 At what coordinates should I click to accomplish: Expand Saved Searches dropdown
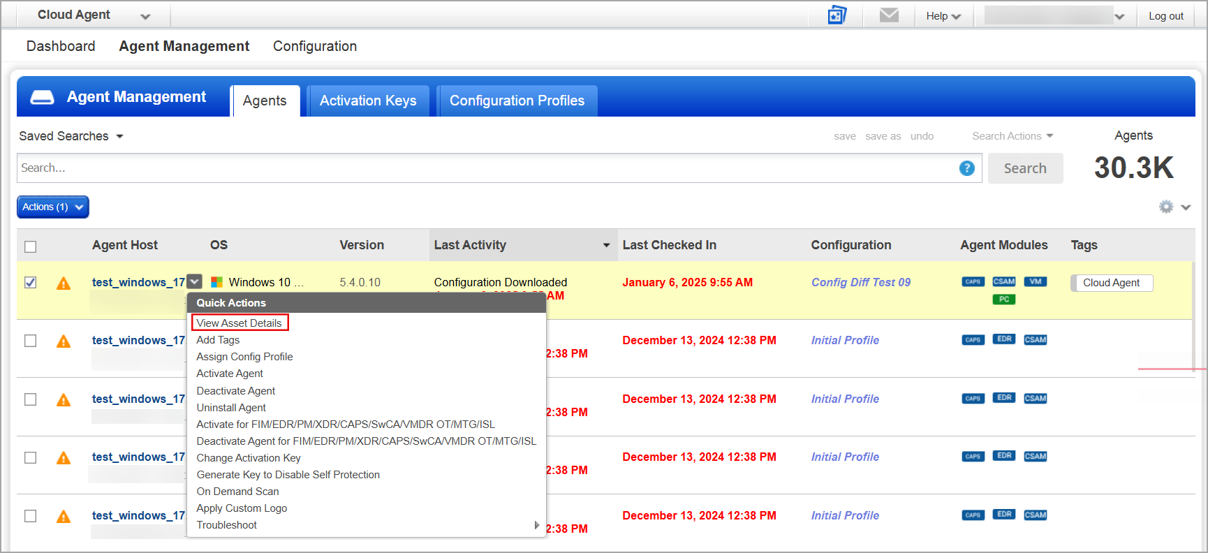coord(71,136)
